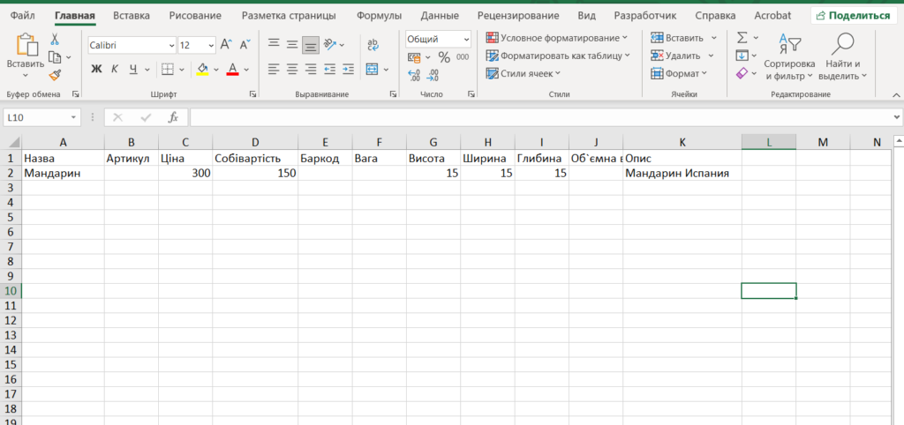Viewport: 904px width, 425px height.
Task: Apply thousands separator 000 format
Action: (463, 57)
